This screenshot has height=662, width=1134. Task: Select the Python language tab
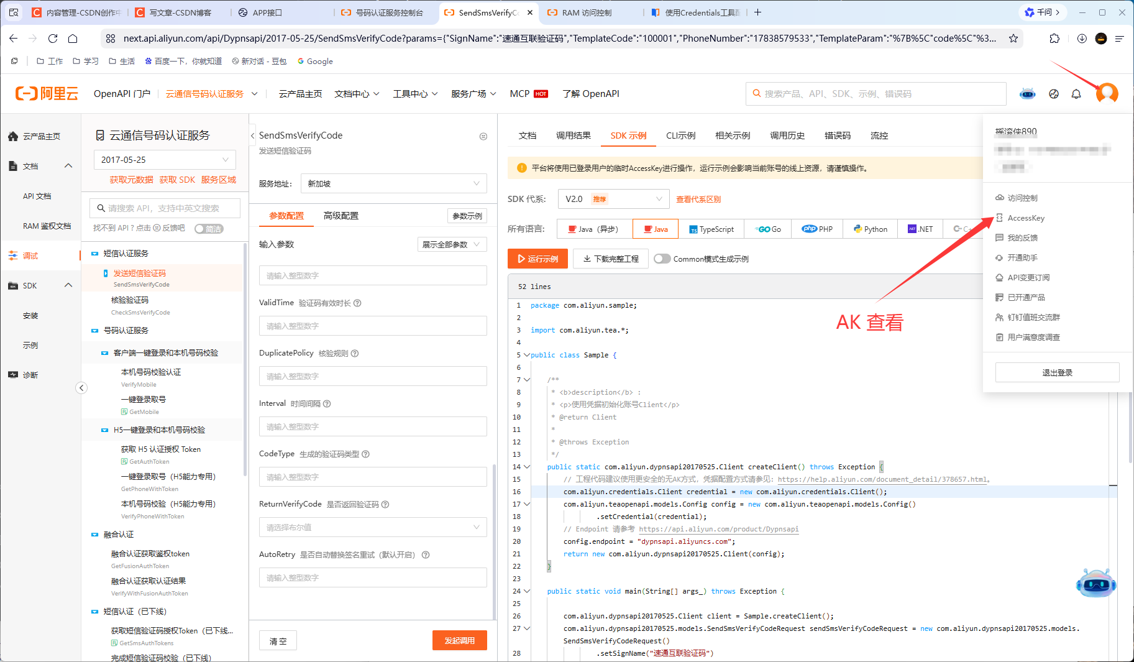click(x=870, y=229)
